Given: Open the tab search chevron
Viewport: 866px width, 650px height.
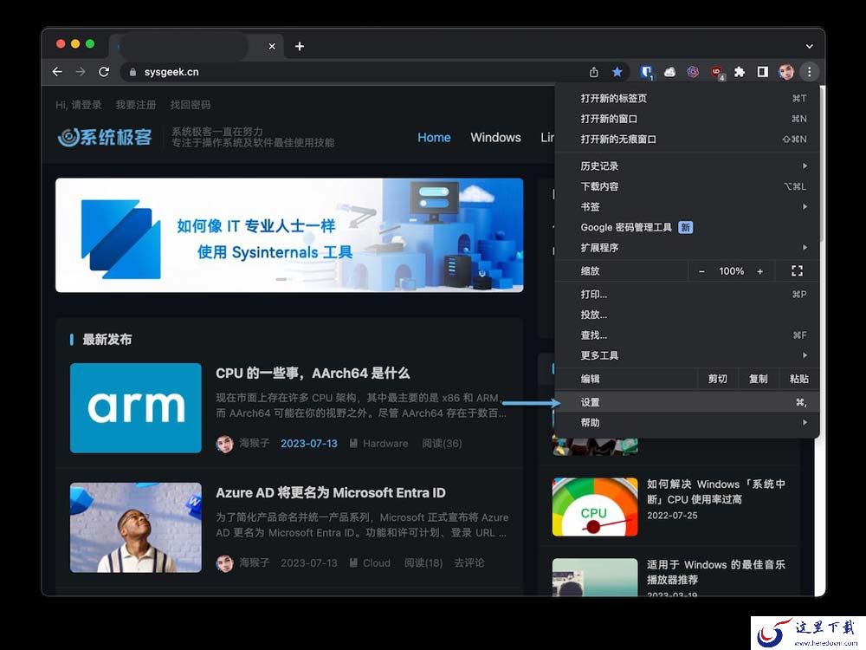Looking at the screenshot, I should (x=809, y=47).
